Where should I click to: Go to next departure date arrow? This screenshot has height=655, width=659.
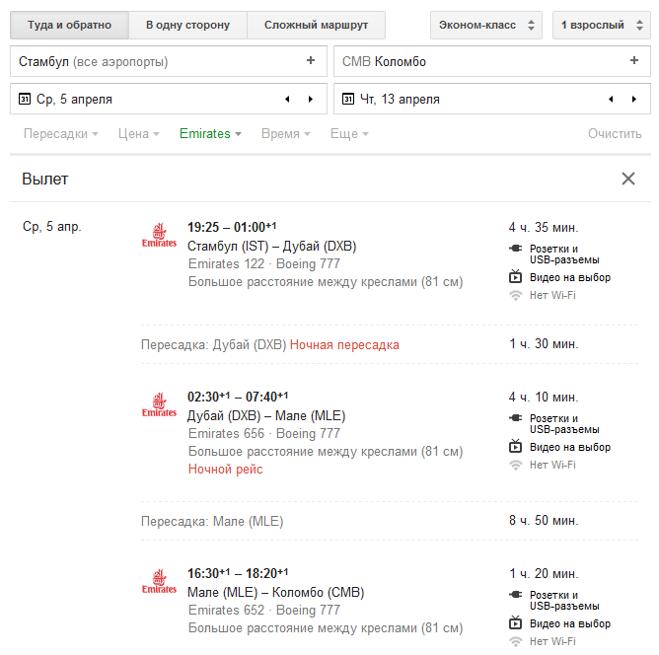coord(311,99)
